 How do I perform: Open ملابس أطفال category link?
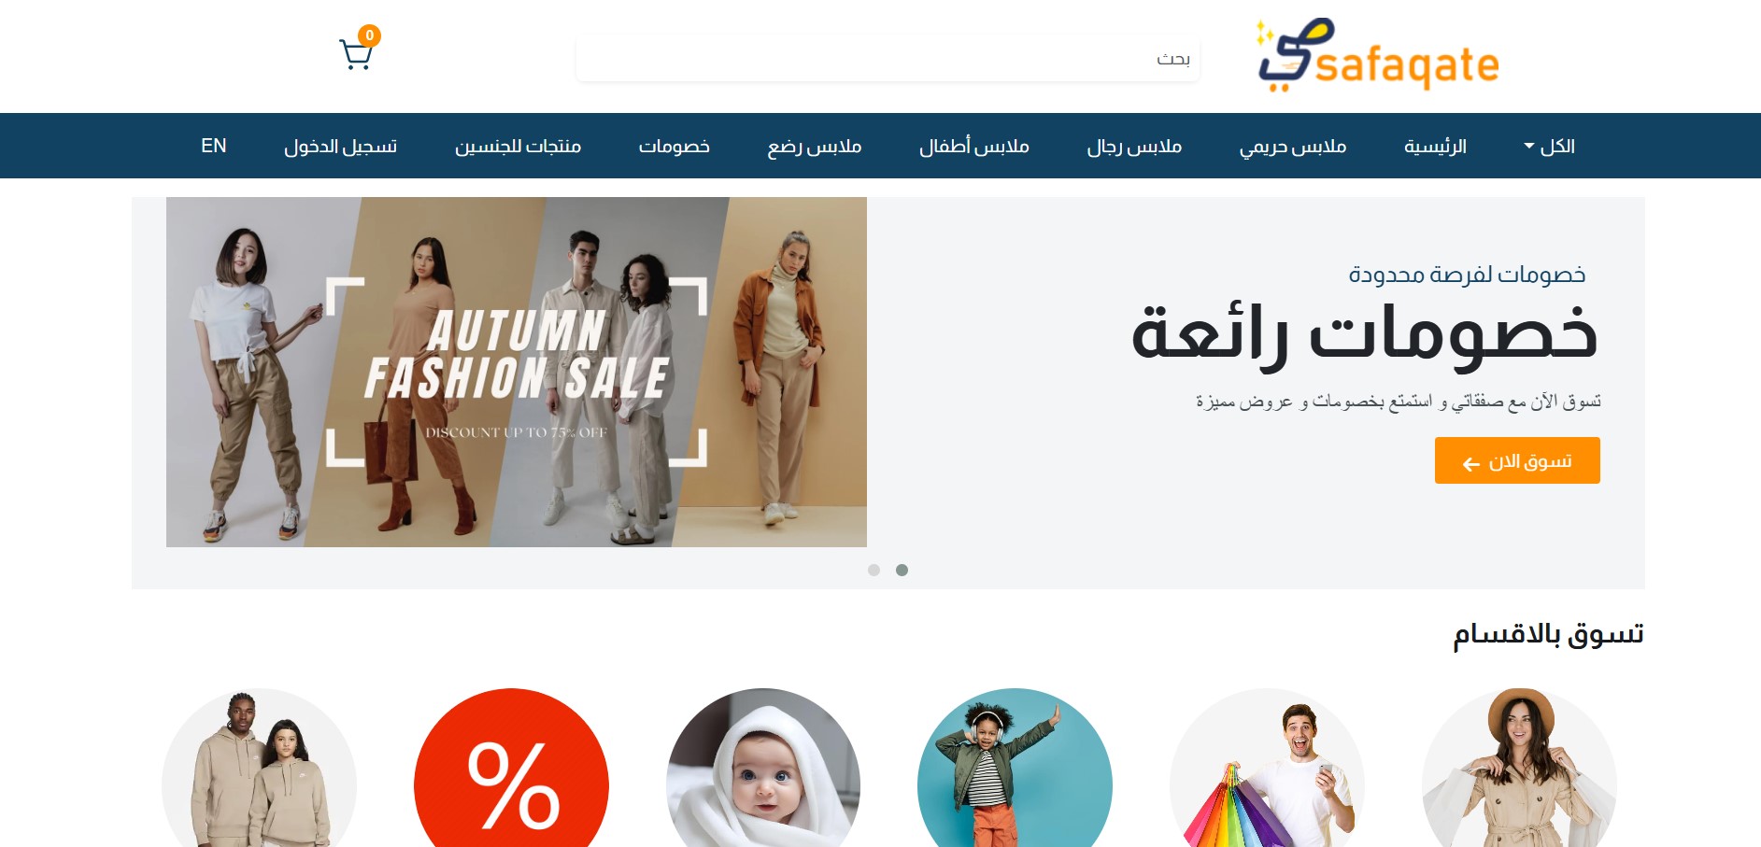(x=974, y=146)
